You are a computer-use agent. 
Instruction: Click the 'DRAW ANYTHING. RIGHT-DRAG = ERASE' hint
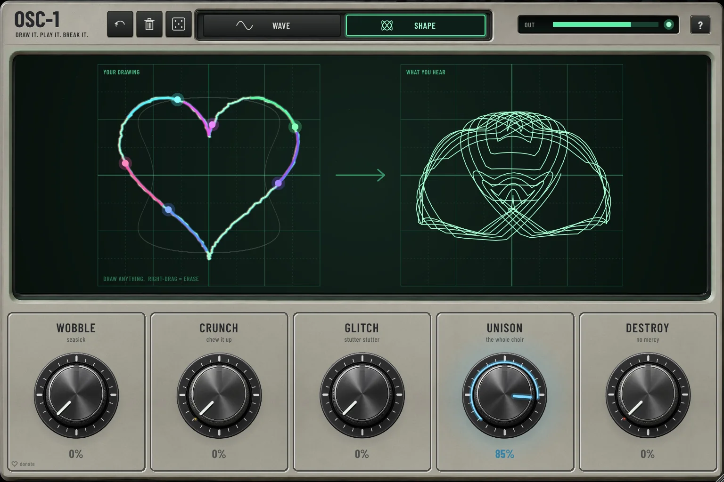click(x=151, y=279)
